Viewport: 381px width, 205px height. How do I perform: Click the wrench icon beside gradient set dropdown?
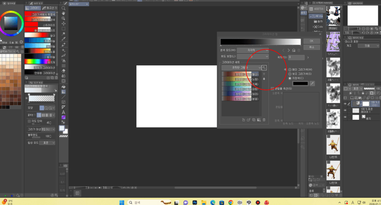(264, 68)
